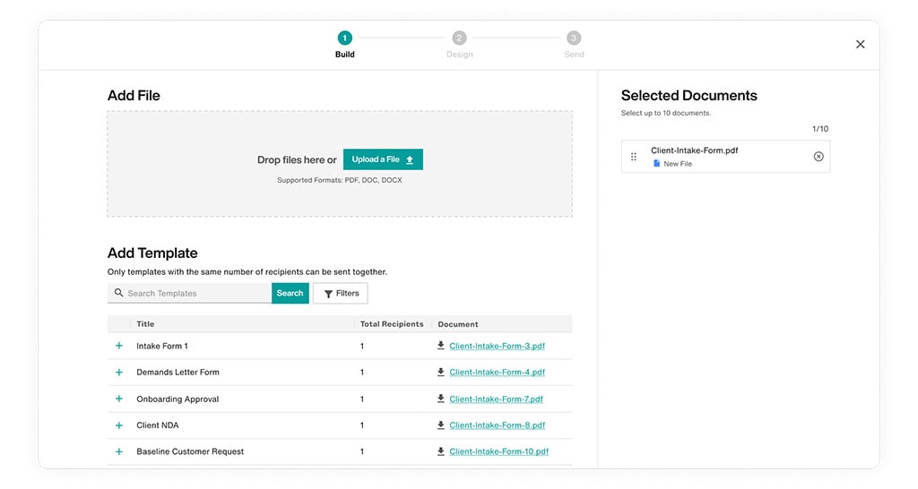Open the Client-Intake-Form-7.pdf document link
Screen dimensions: 918x489
click(x=496, y=399)
